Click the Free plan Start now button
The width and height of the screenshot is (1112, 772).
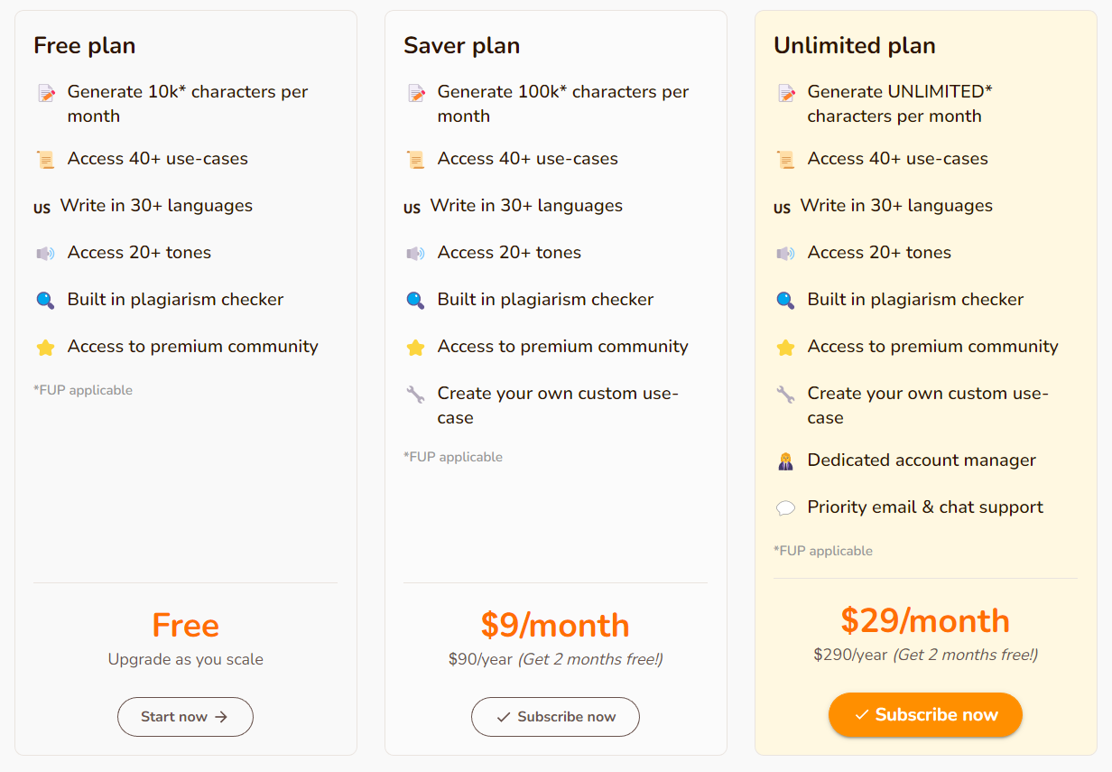pos(185,717)
